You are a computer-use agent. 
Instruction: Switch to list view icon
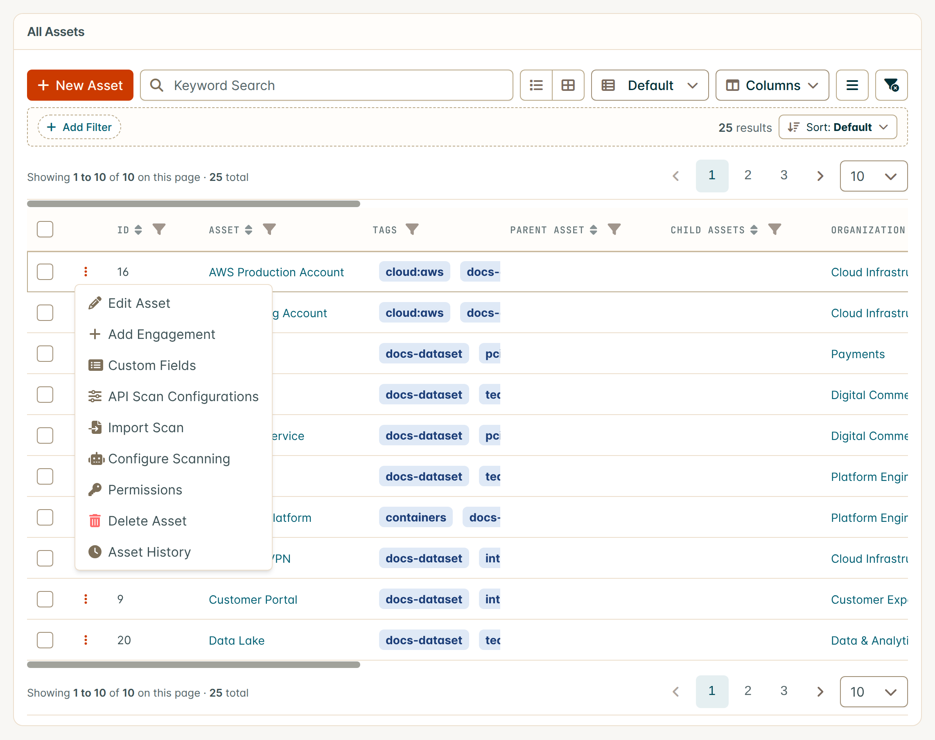536,86
